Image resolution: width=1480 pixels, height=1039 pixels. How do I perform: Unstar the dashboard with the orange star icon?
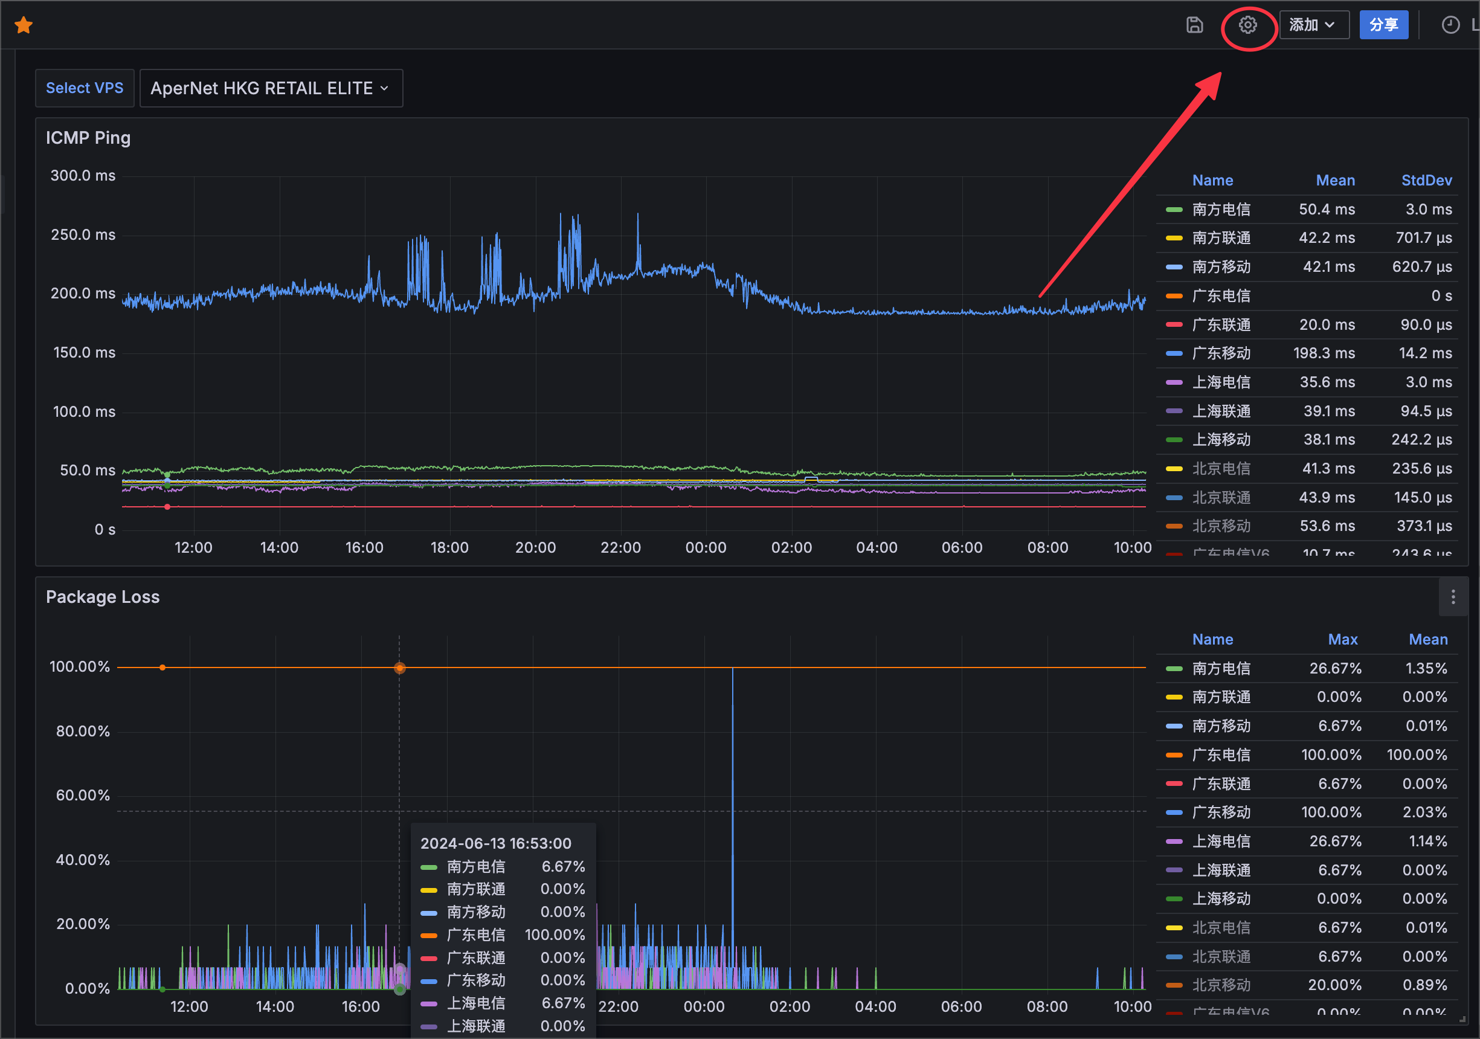[x=24, y=25]
